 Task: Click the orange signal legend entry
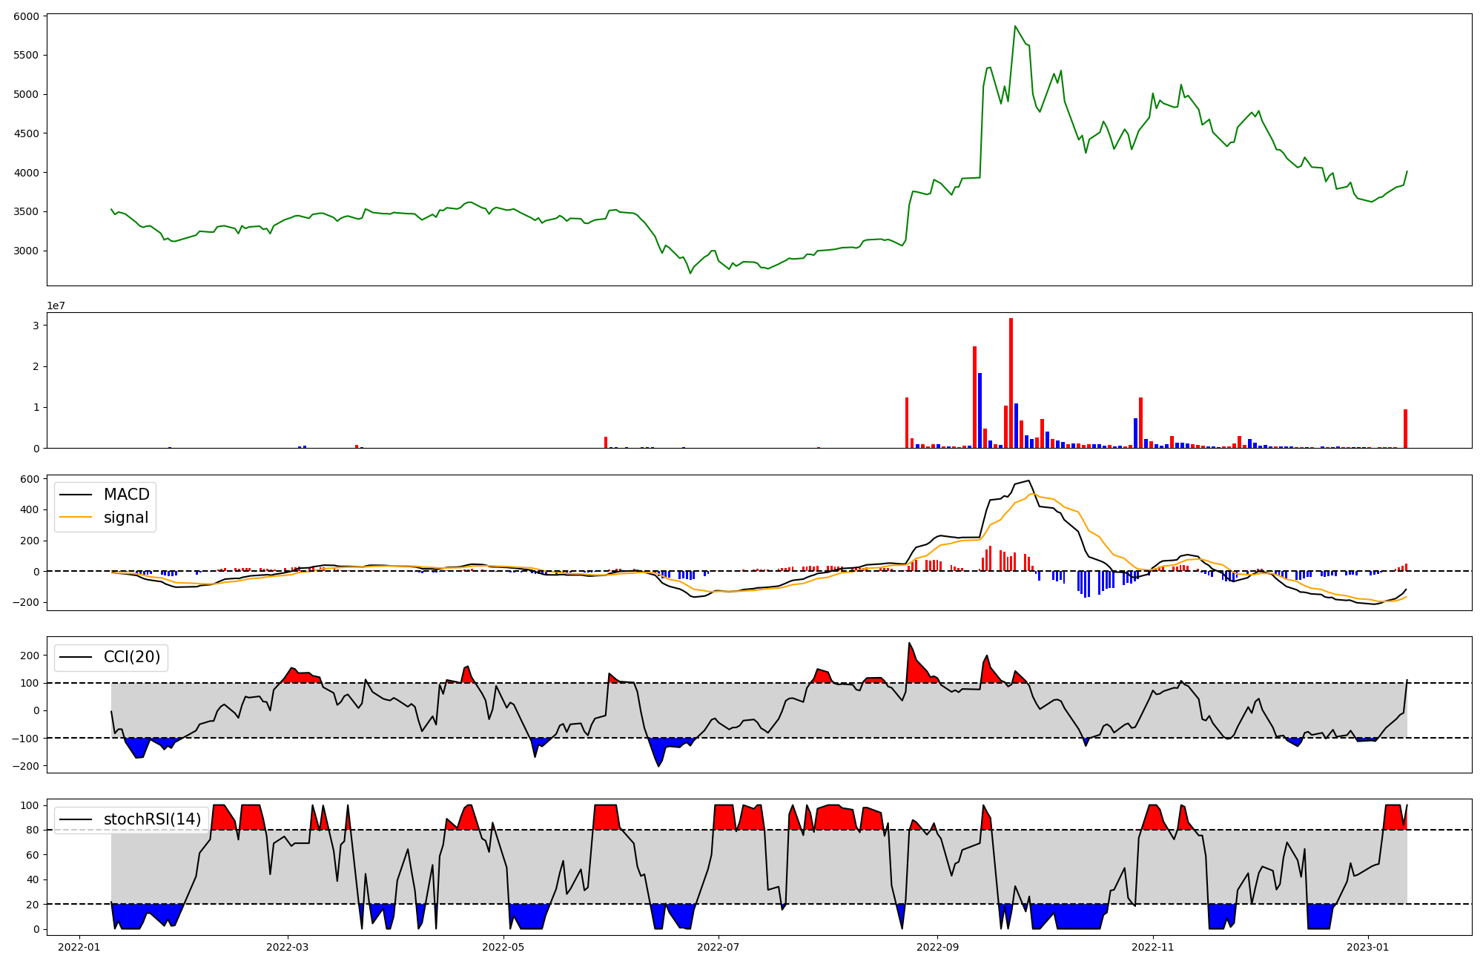pyautogui.click(x=125, y=518)
